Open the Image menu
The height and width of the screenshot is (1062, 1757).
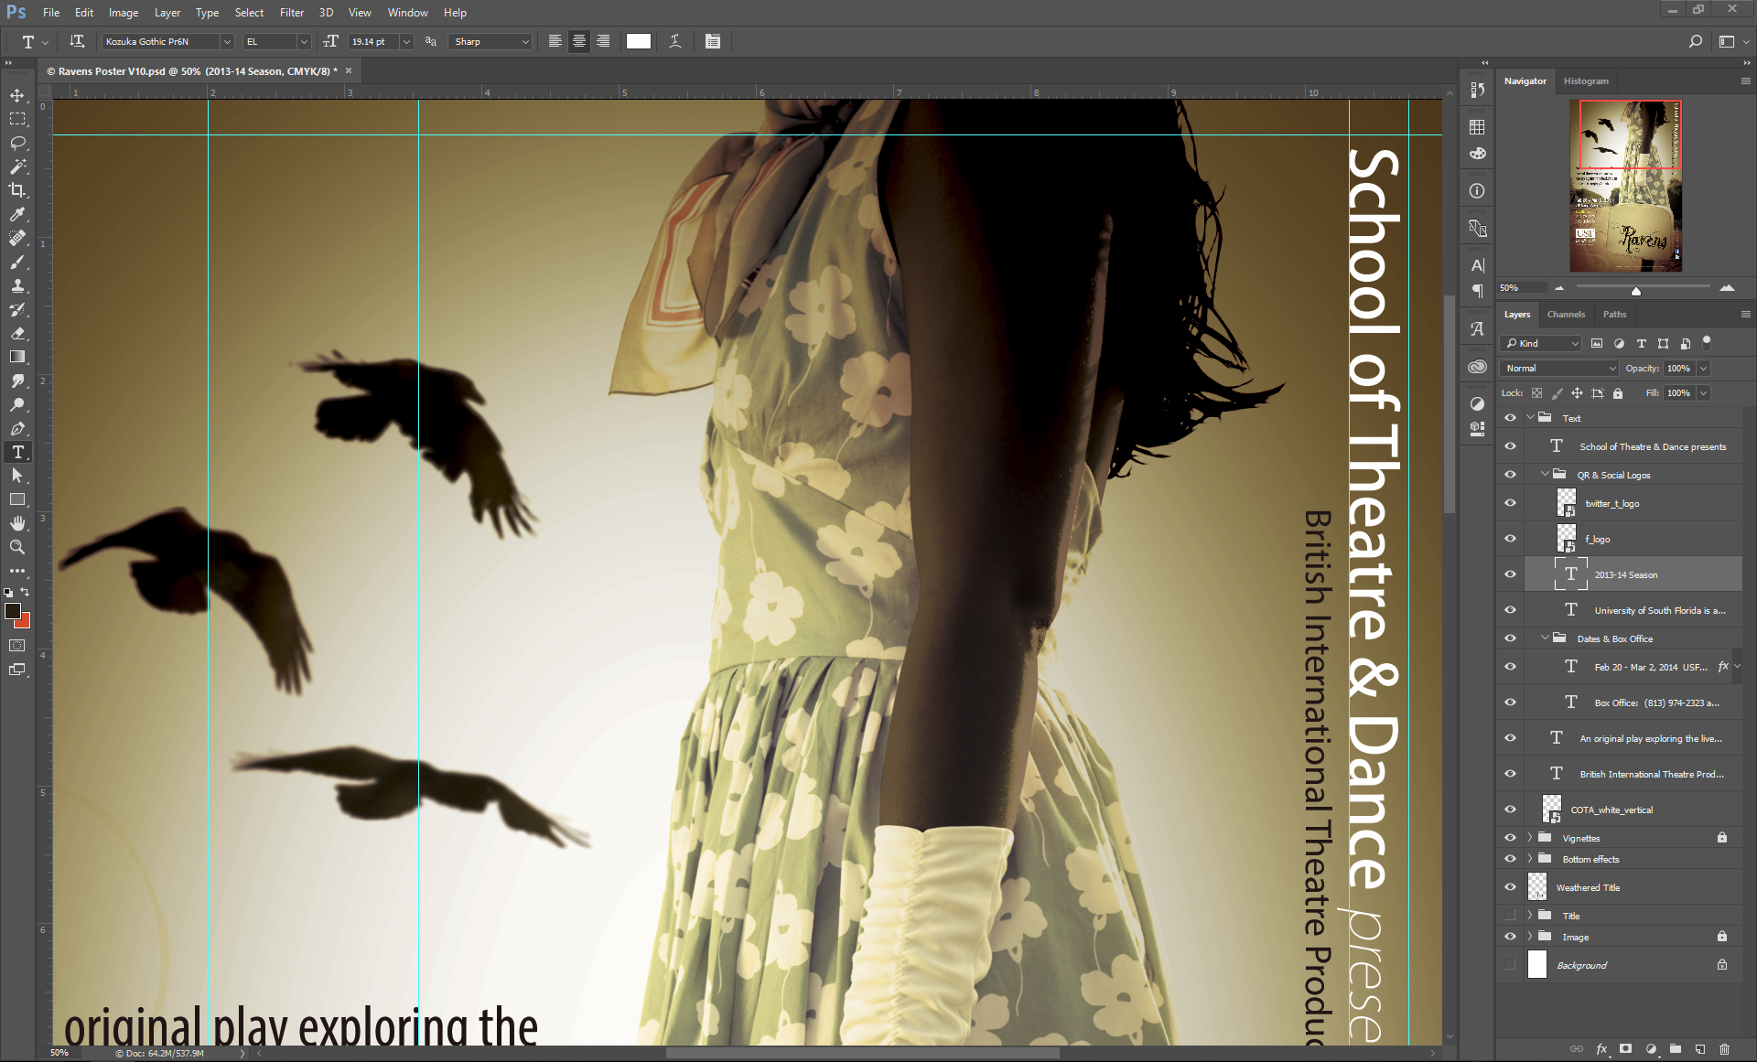[x=124, y=13]
